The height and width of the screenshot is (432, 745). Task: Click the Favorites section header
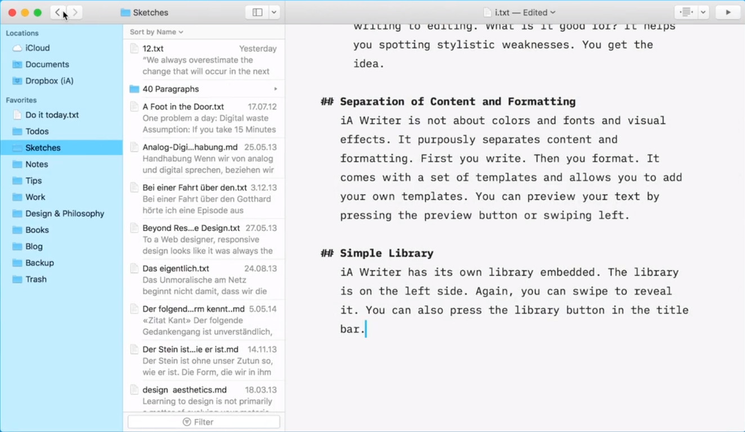(x=21, y=100)
